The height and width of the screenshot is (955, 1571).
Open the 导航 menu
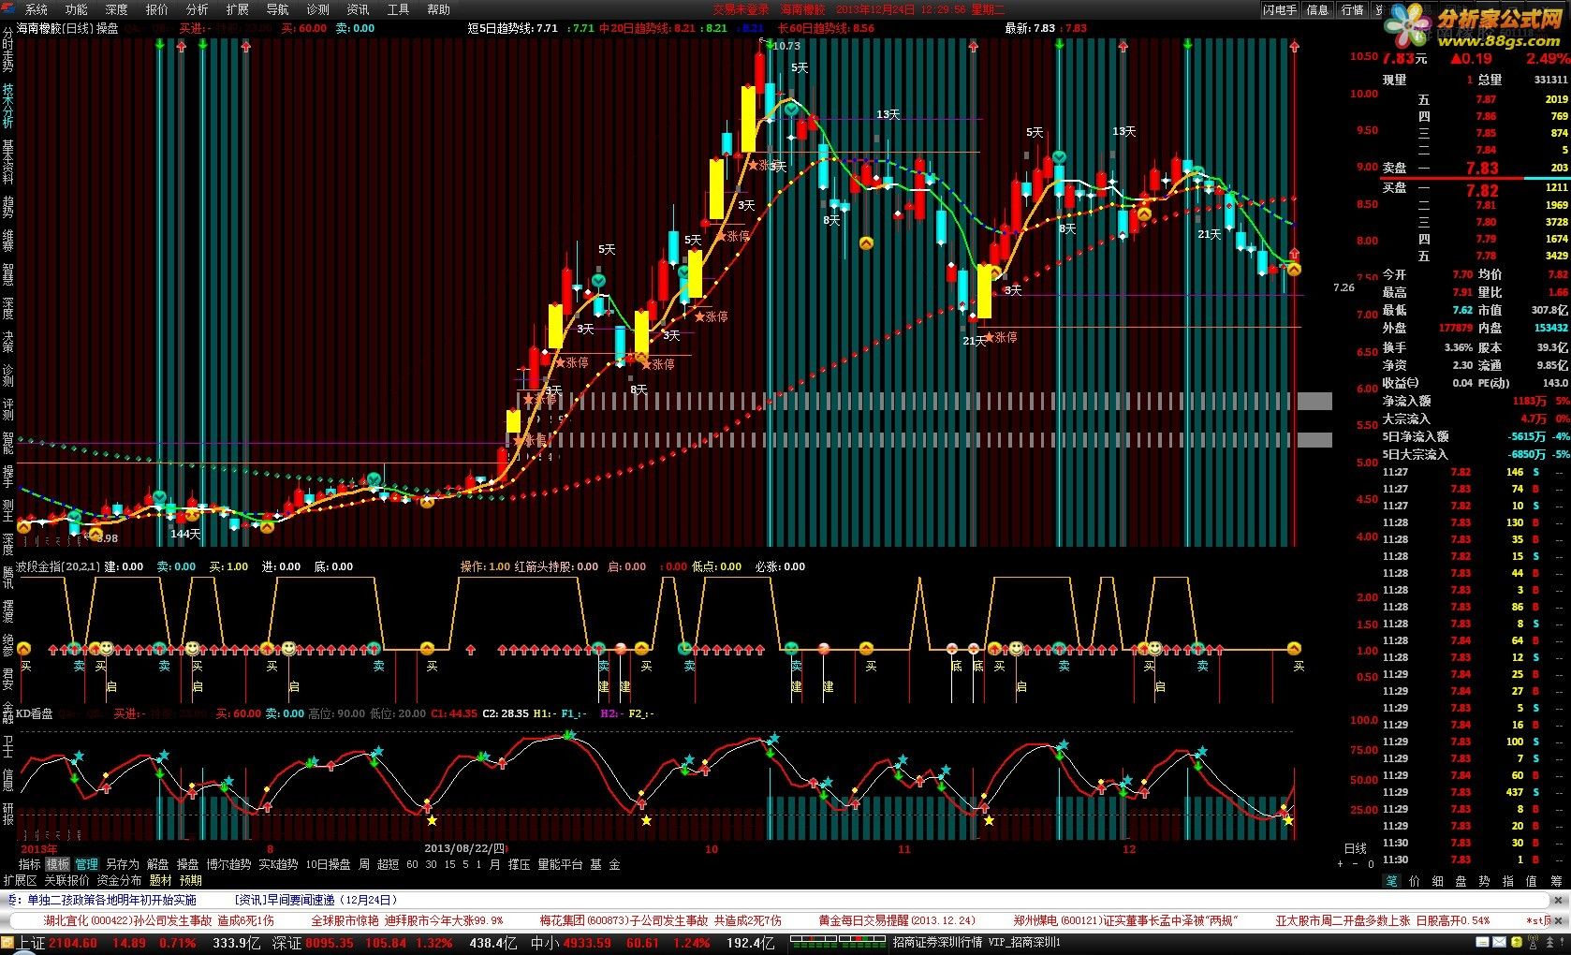(x=277, y=9)
